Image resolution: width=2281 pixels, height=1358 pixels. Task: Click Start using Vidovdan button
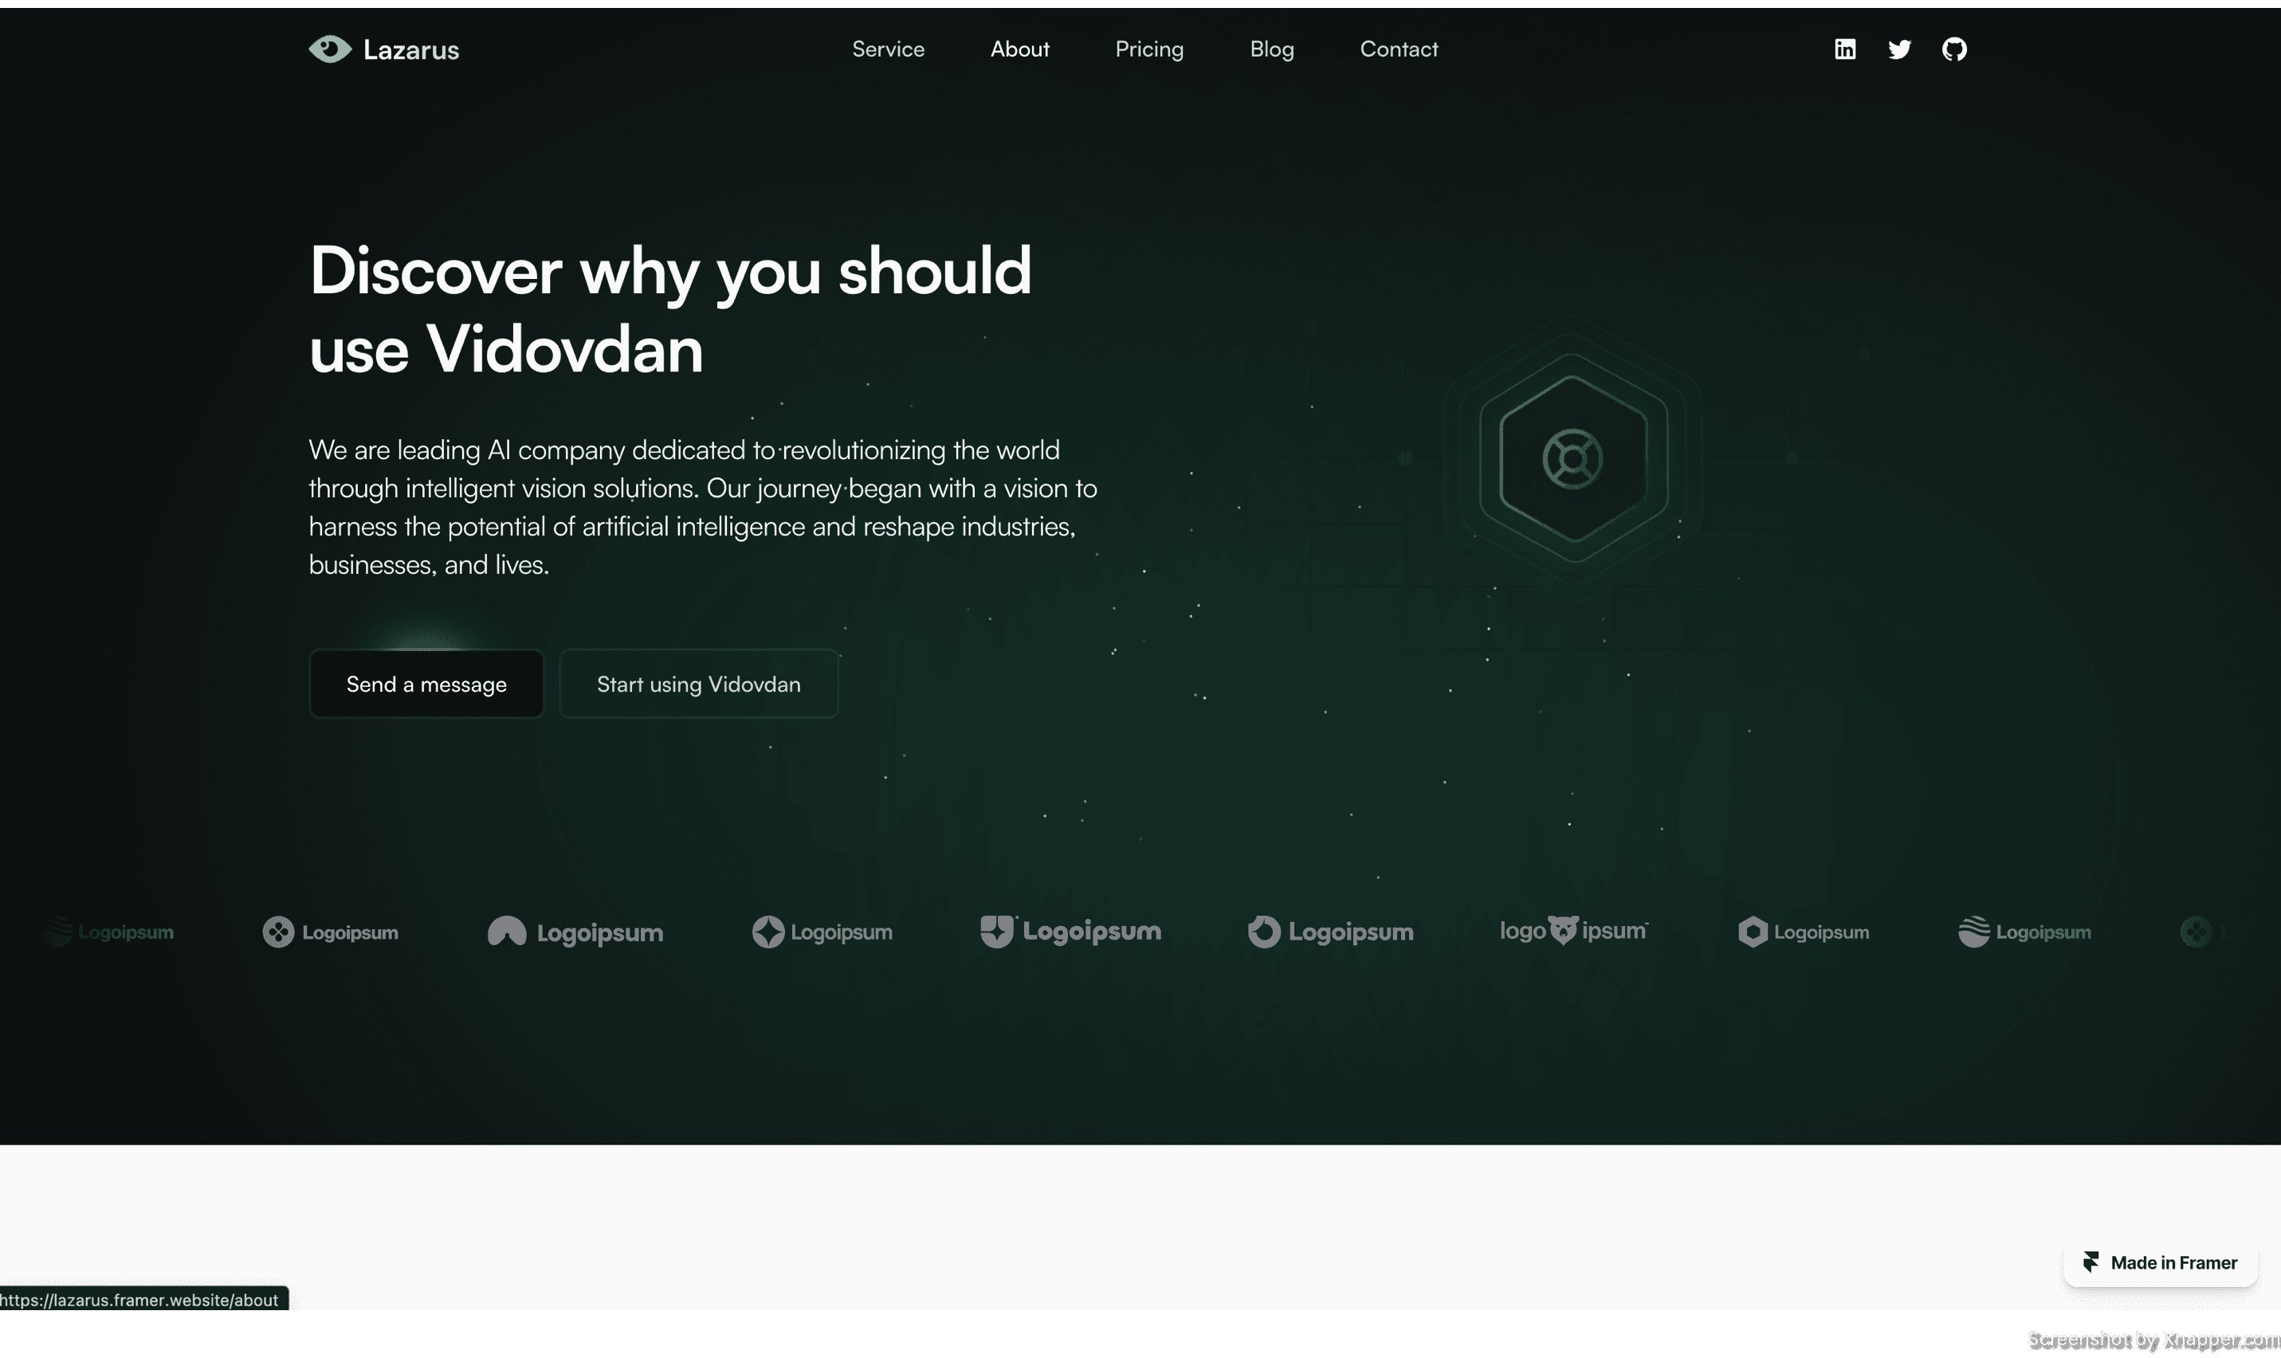coord(698,684)
